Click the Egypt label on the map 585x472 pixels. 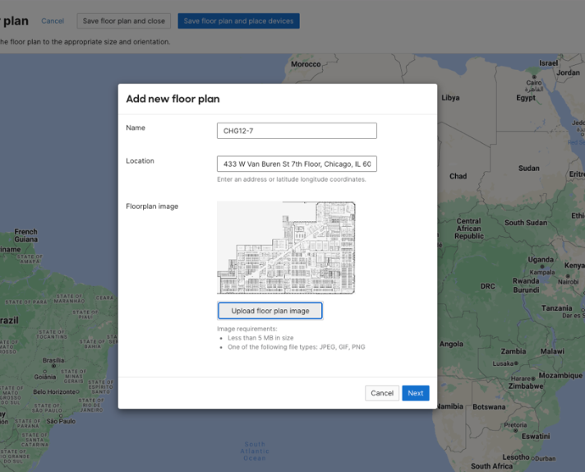point(526,98)
